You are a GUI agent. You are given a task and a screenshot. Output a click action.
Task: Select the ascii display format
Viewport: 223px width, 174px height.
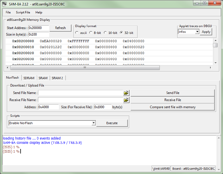click(77, 32)
